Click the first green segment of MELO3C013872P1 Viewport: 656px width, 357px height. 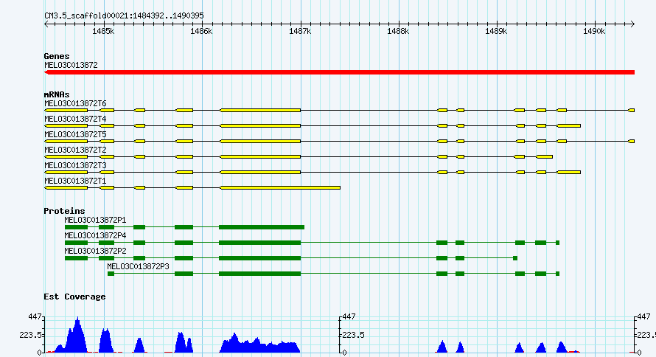[x=76, y=227]
